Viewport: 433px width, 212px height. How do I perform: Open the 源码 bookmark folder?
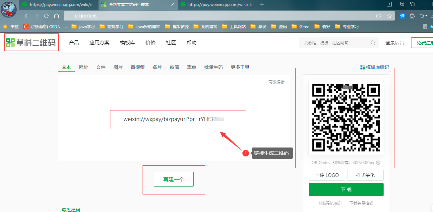pos(279,26)
